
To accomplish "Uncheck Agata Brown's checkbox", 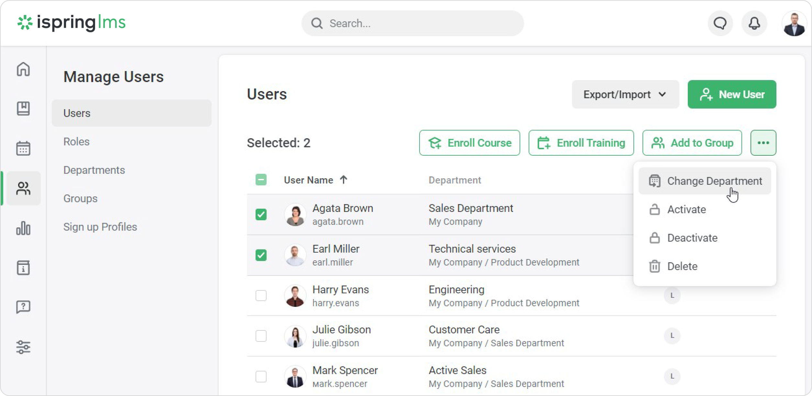I will pos(261,214).
